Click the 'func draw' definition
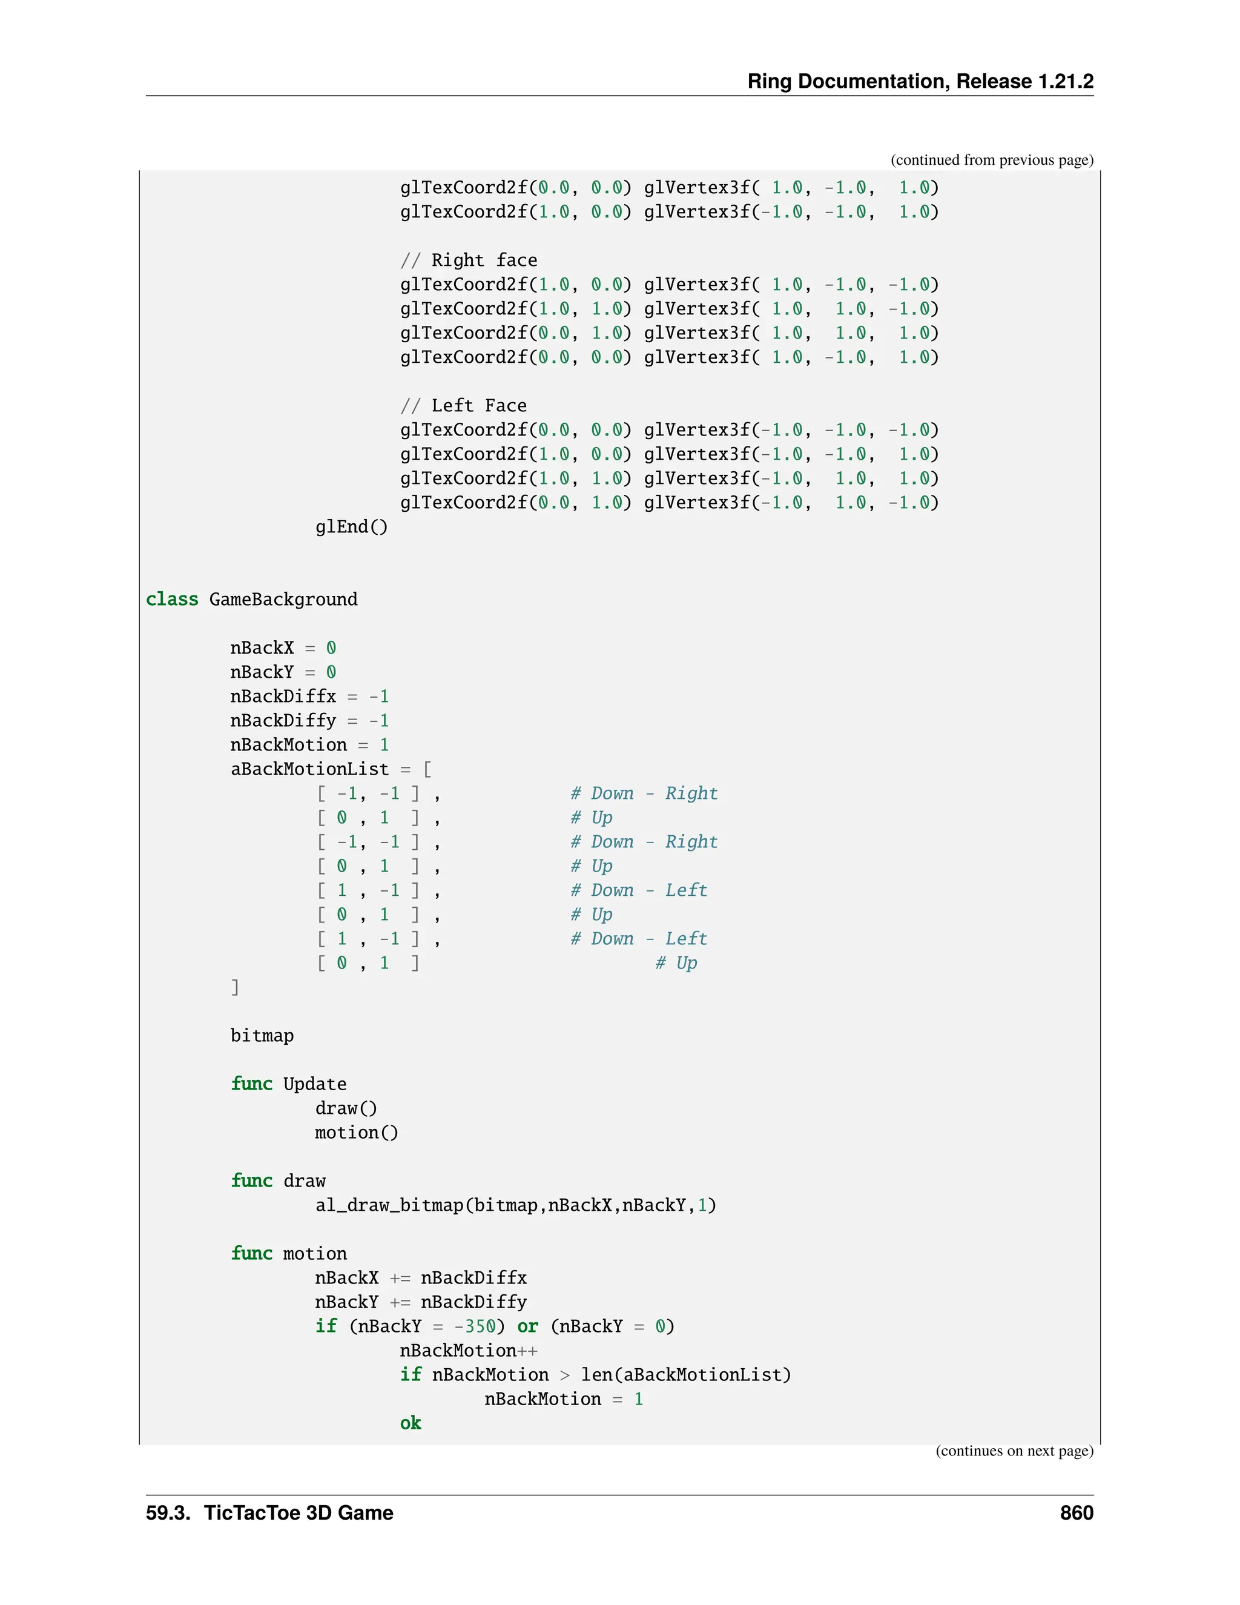This screenshot has height=1605, width=1240. coord(278,1181)
